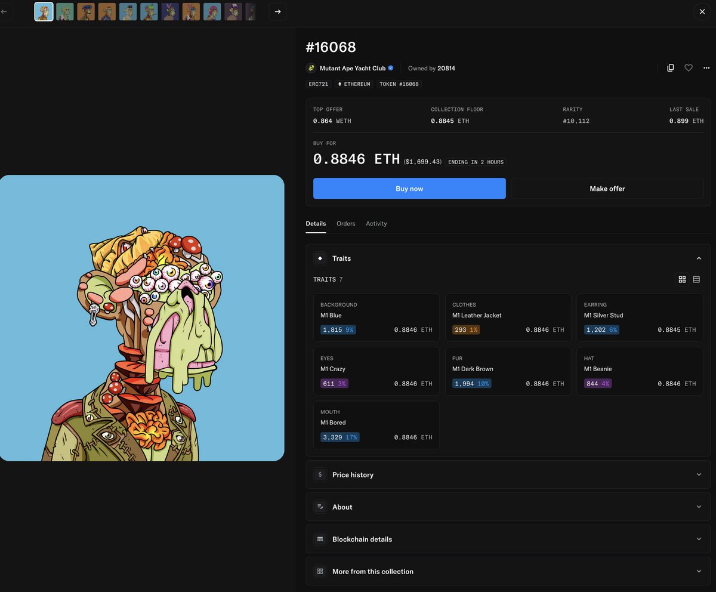
Task: Select the seventh thumbnail in the top strip
Action: (x=170, y=11)
